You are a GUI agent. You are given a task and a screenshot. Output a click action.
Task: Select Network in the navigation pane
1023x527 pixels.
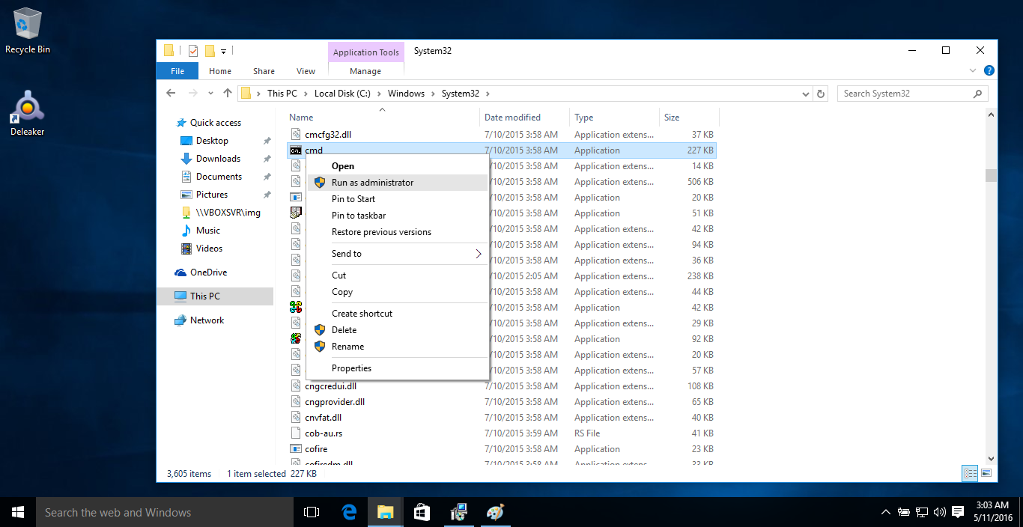tap(207, 320)
